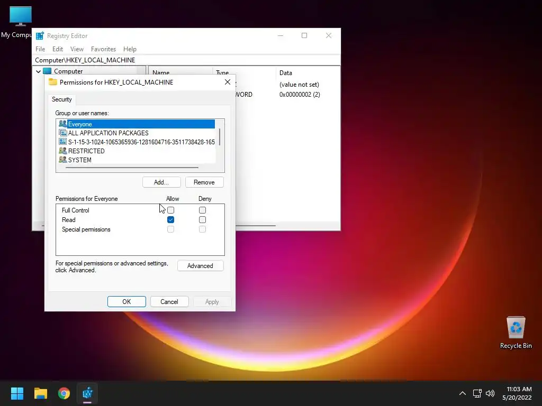The width and height of the screenshot is (542, 406).
Task: Click Deny Special permissions checkbox
Action: 203,229
